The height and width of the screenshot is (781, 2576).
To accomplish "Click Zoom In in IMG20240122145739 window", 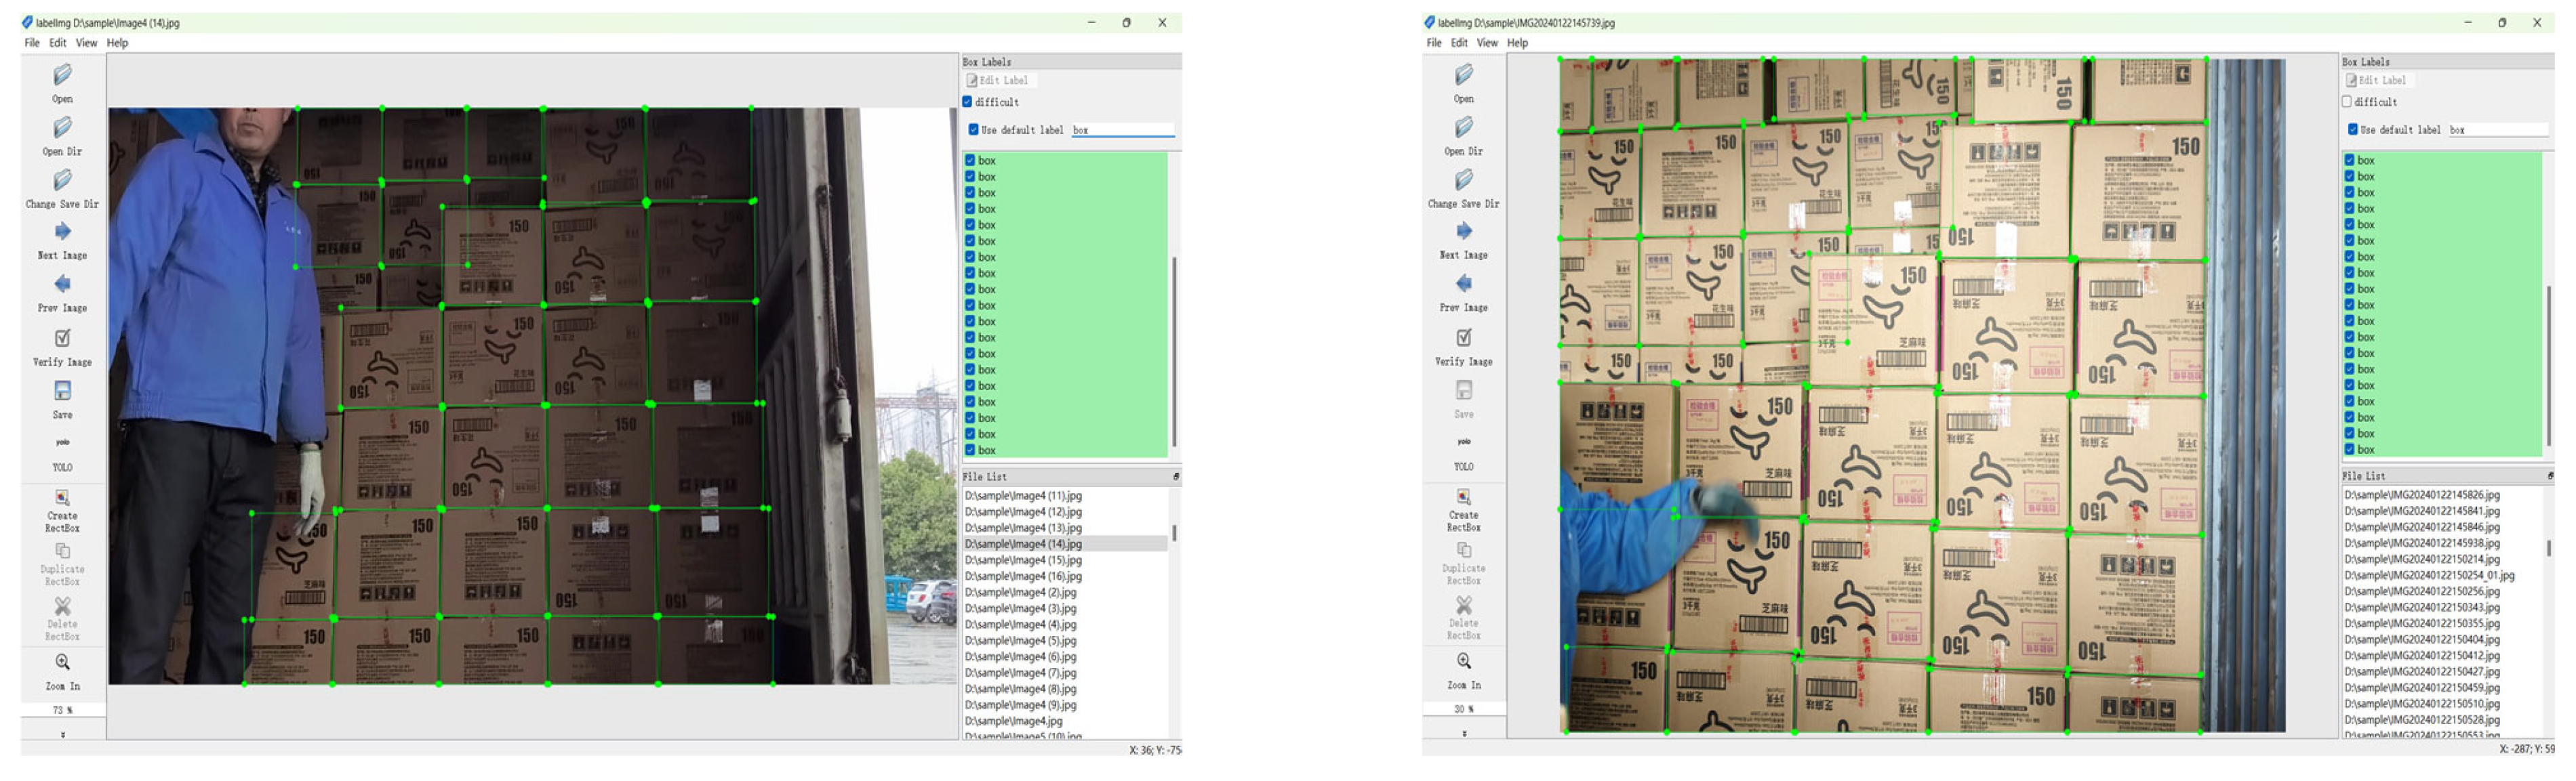I will point(1464,661).
